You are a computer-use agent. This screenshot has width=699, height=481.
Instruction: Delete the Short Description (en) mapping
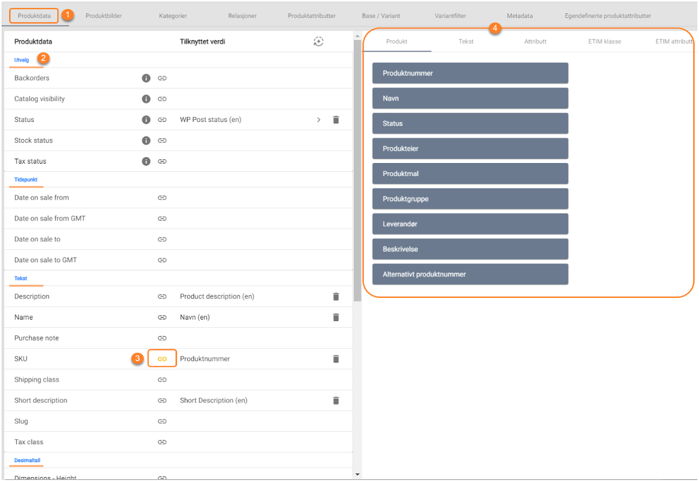[336, 400]
